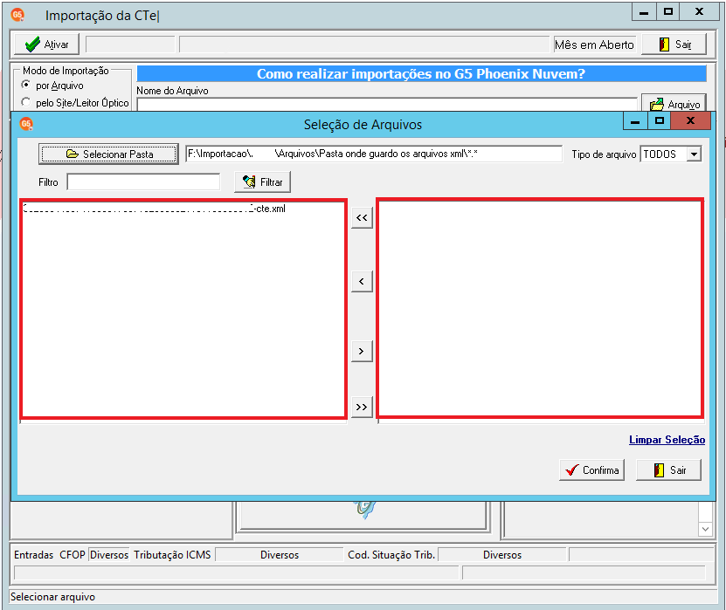This screenshot has height=610, width=726.
Task: Open the Tipo de arquivo dropdown
Action: [x=694, y=154]
